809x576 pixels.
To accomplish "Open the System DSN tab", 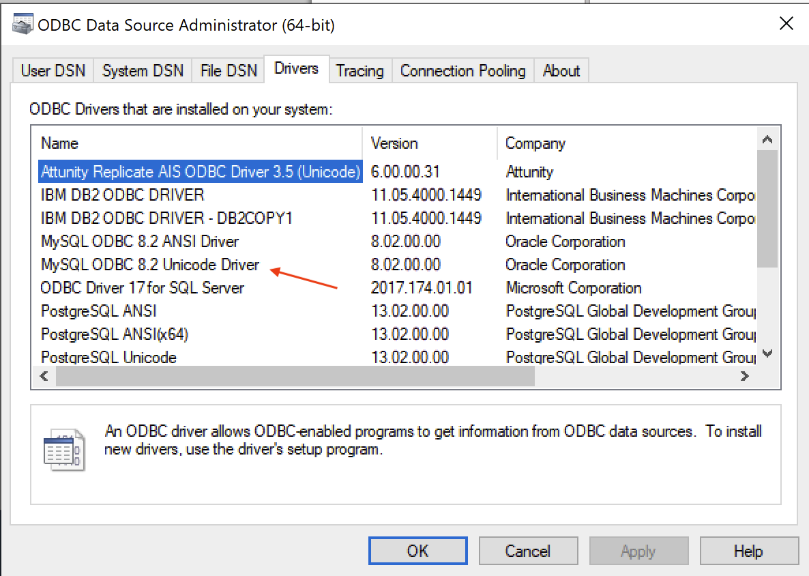I will click(143, 71).
